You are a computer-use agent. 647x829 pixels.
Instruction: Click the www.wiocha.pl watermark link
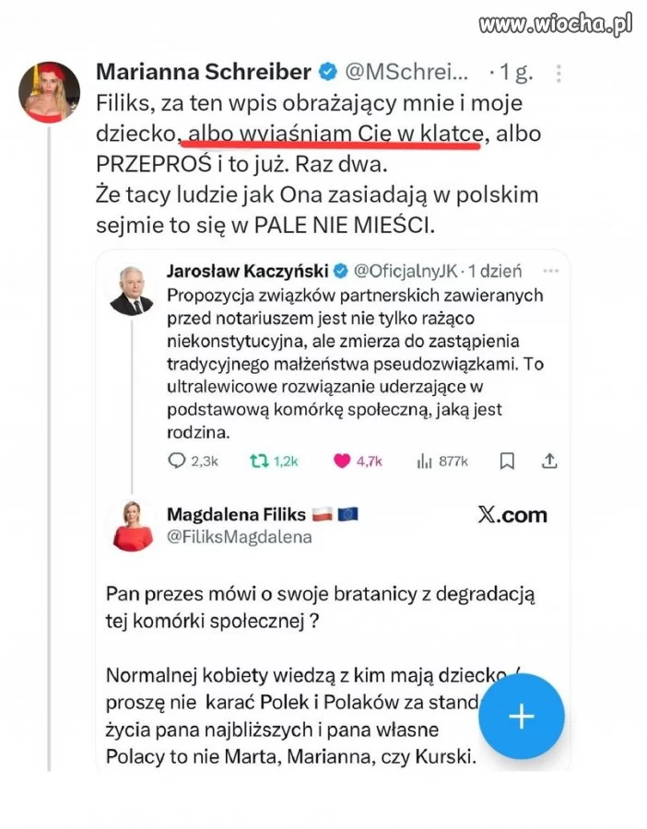point(555,24)
